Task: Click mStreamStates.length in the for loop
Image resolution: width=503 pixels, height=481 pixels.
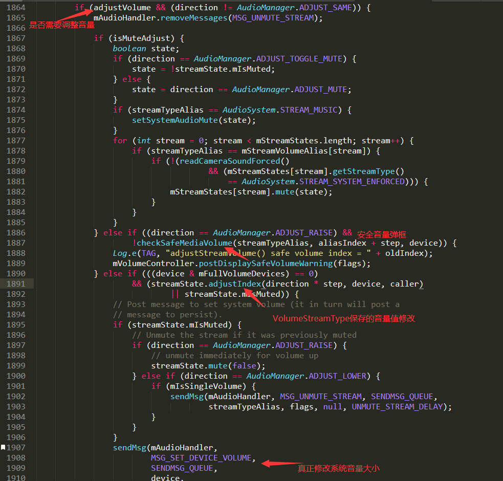Action: [303, 141]
